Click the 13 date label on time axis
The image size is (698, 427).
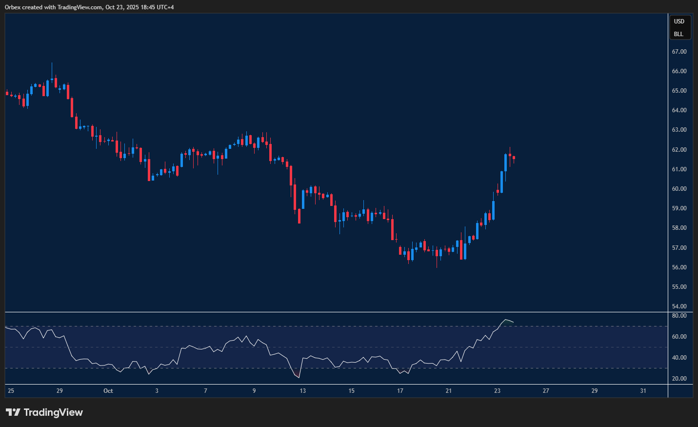(303, 391)
